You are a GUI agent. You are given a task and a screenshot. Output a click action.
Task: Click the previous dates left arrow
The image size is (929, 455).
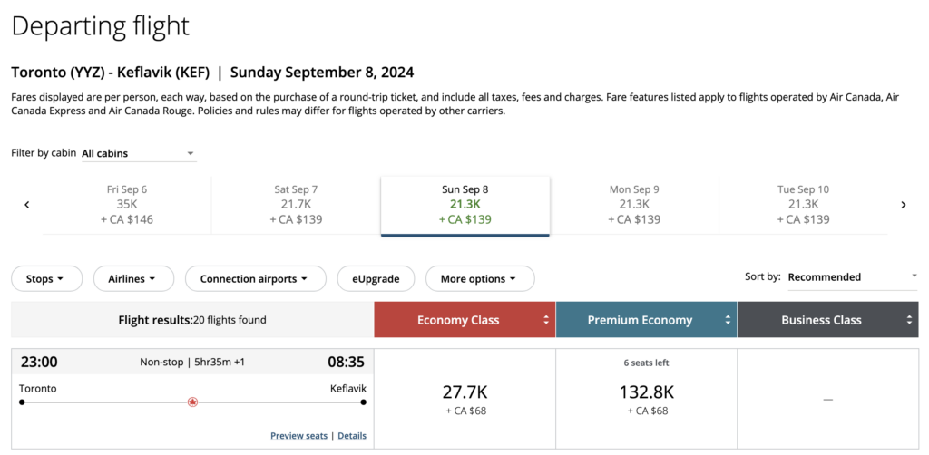(27, 205)
